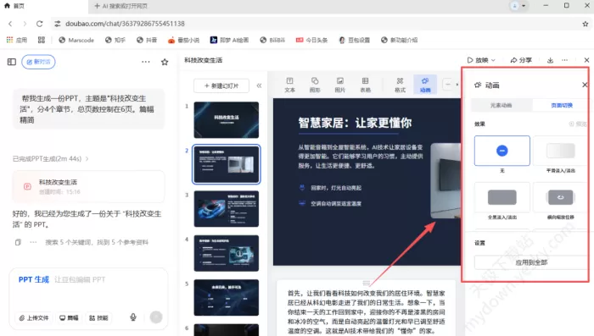This screenshot has height=336, width=594.
Task: Toggle the left sidebar panel icon
Action: point(12,62)
